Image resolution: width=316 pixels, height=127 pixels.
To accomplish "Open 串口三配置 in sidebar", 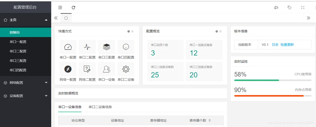I will click(26, 61).
